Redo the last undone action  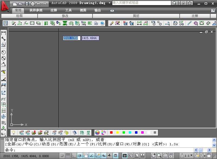tap(44, 4)
